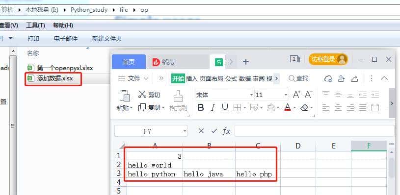Click 新建文件夹 in the Explorer toolbar

coord(107,39)
